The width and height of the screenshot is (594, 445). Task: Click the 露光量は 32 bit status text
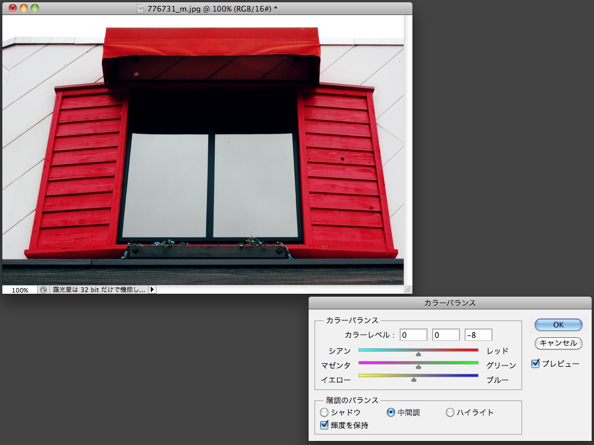click(x=99, y=290)
